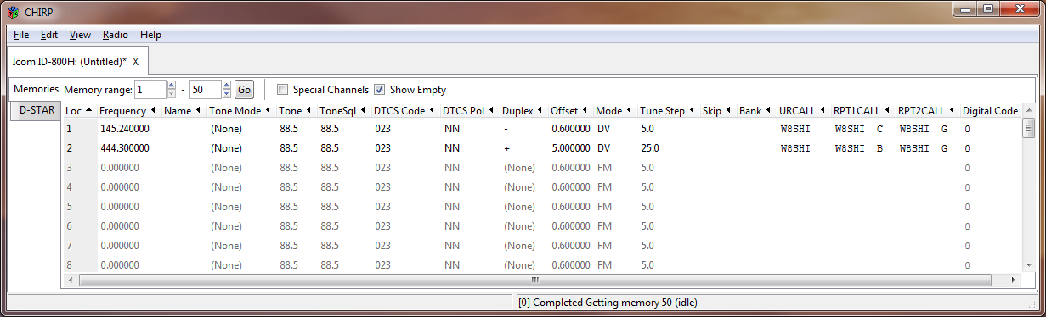This screenshot has height=317, width=1046.
Task: Click the RPT1CALL column header
Action: (862, 110)
